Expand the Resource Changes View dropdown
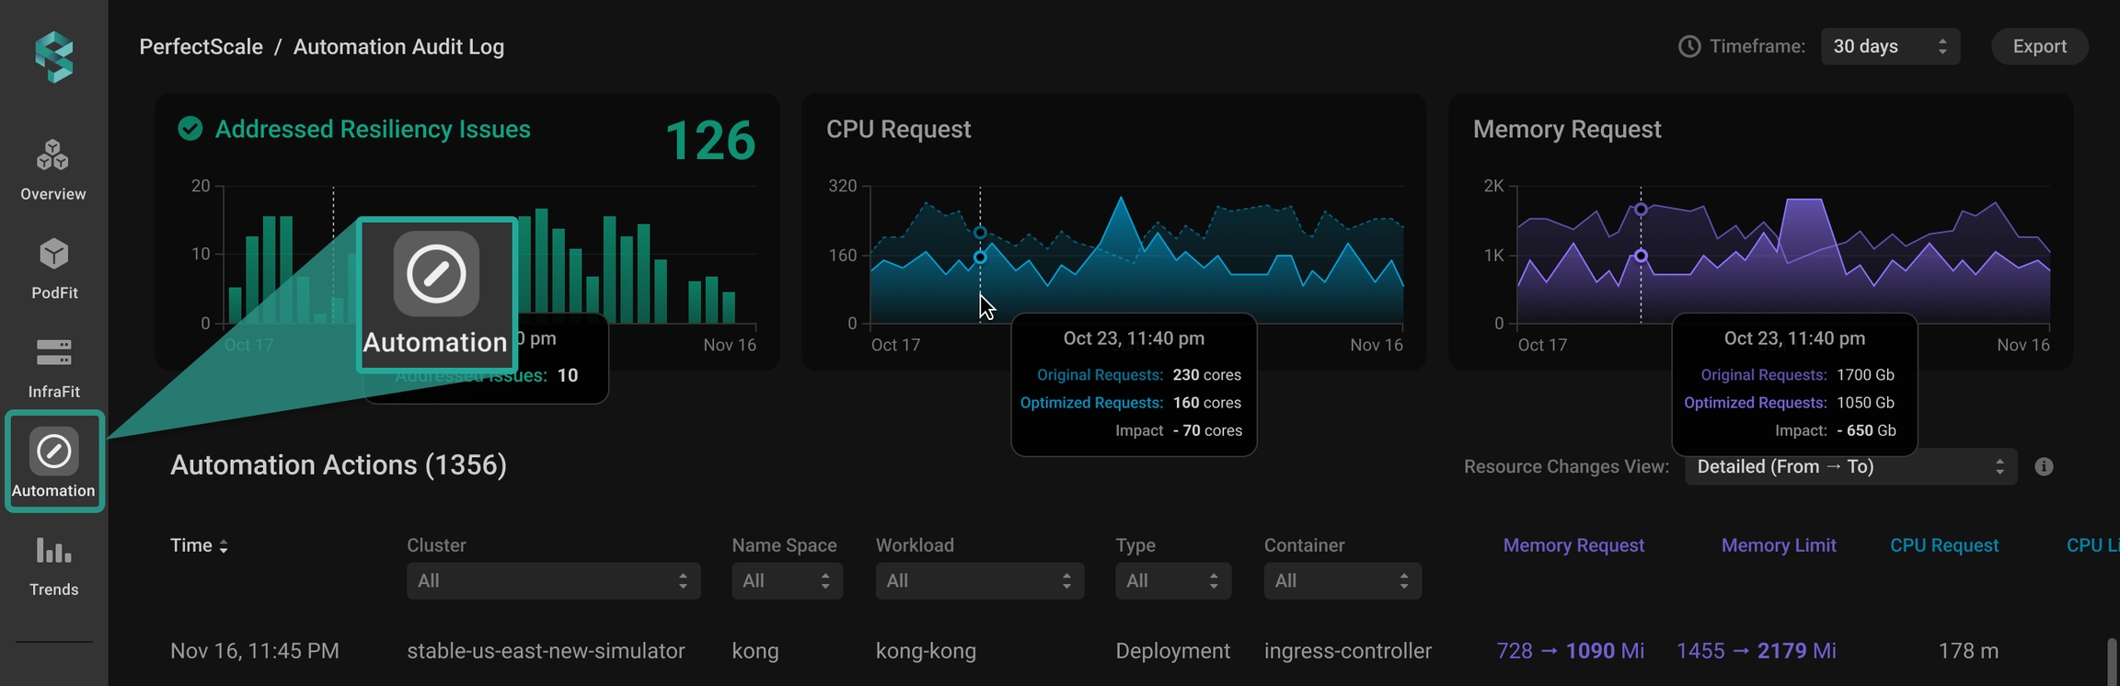The height and width of the screenshot is (686, 2120). point(1849,467)
